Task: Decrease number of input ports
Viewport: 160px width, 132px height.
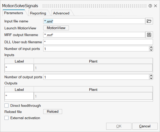Action: [x=151, y=50]
